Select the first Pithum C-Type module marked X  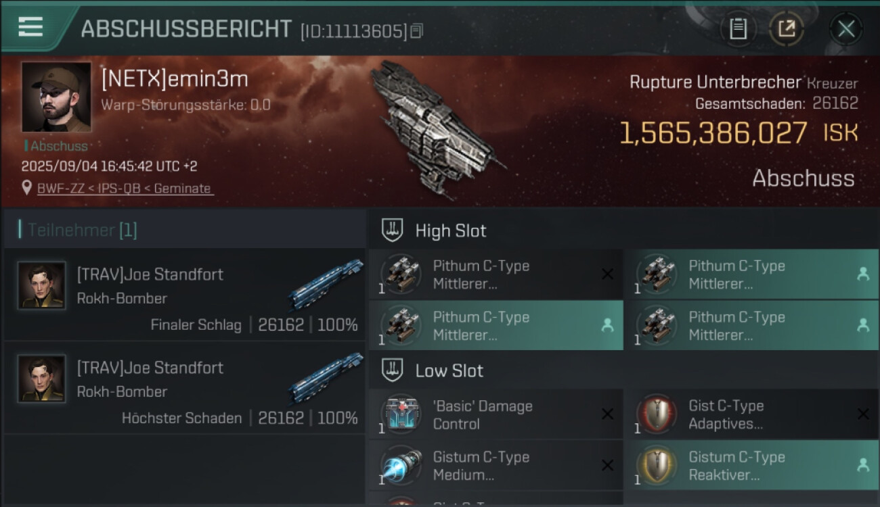pos(496,274)
